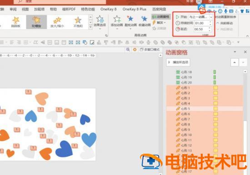Click the yellow timing bar for 心形 8

[x=215, y=124]
